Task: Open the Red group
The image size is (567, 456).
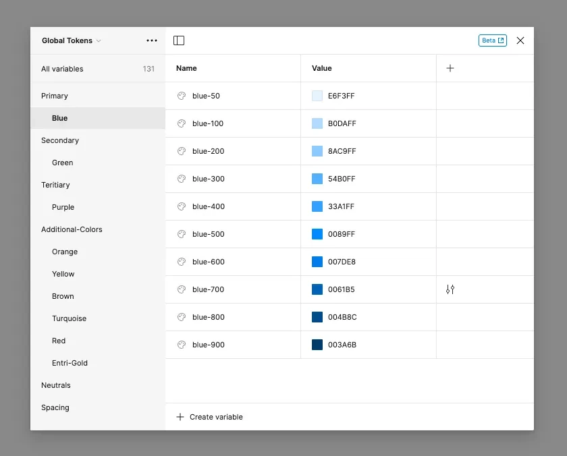Action: pos(98,341)
